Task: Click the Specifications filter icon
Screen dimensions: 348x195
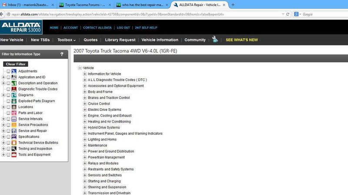Action: pos(14,137)
